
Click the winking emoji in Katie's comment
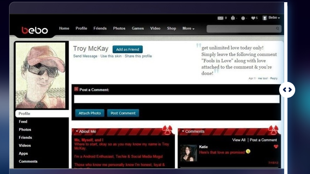[x=248, y=151]
